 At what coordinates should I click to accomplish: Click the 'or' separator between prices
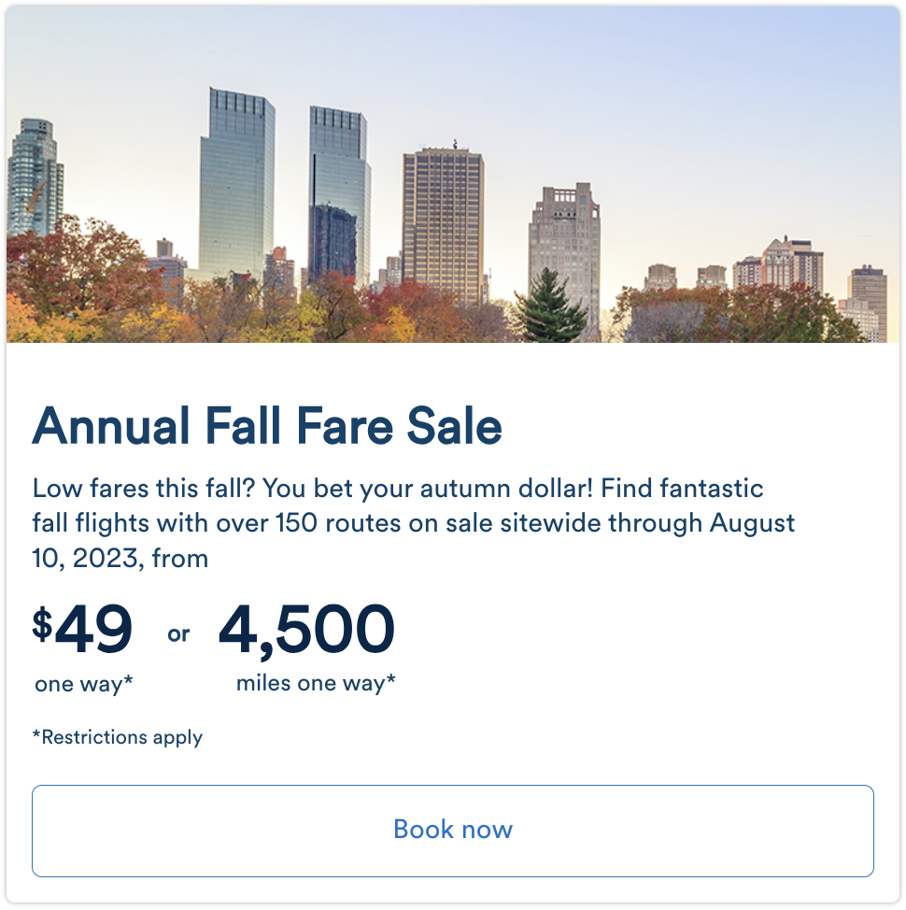coord(178,634)
